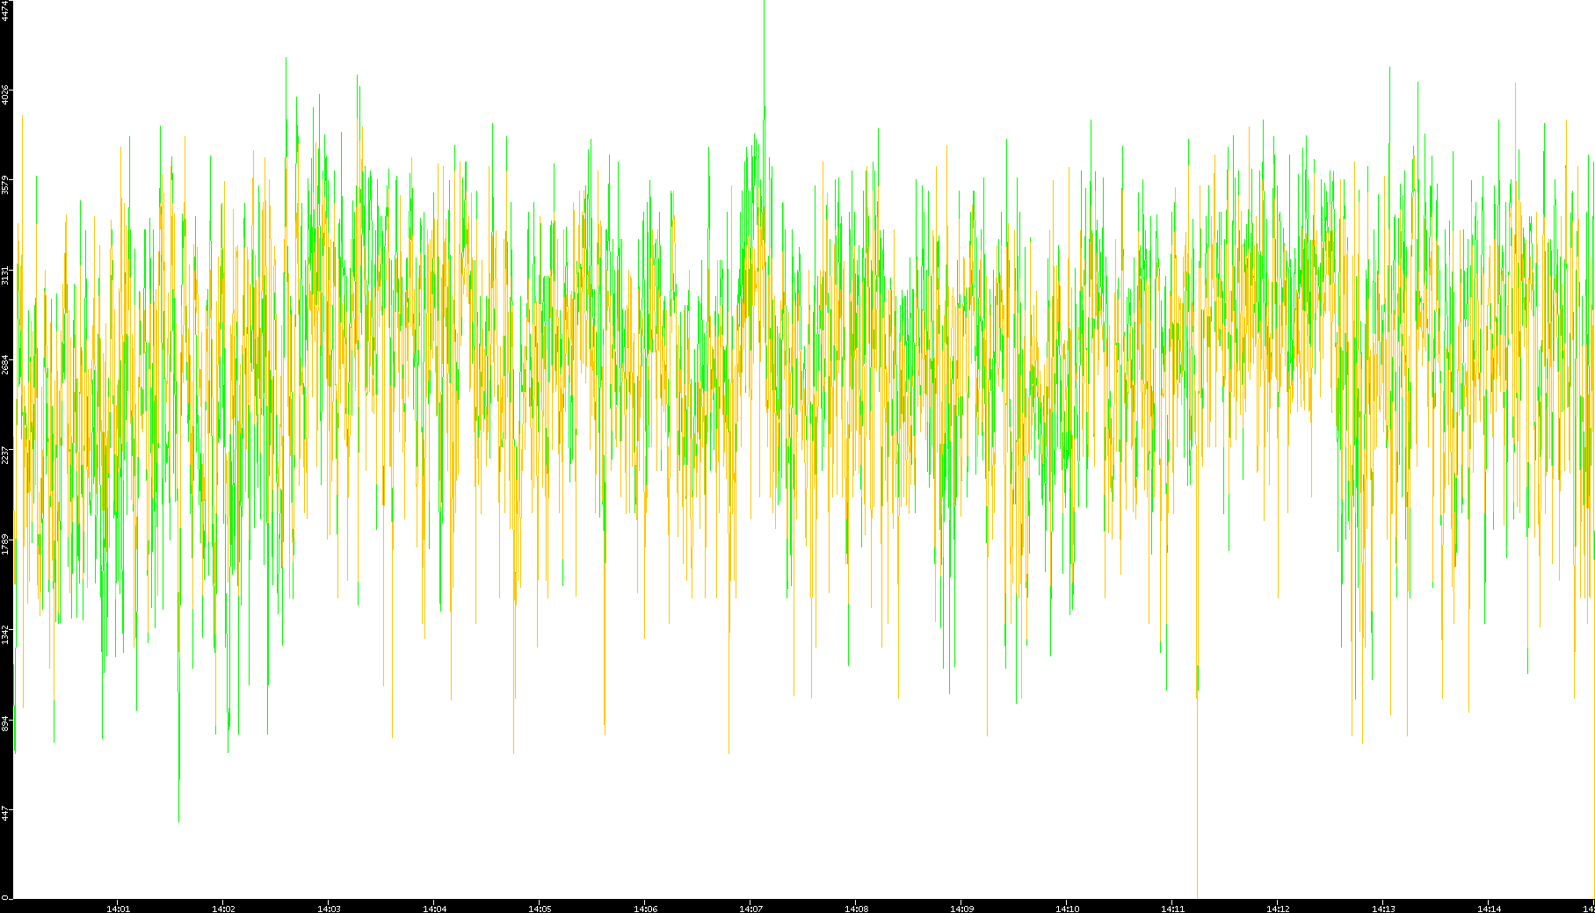Click the 14:10 time axis label
Screen dimensions: 1595x913
(x=1067, y=908)
